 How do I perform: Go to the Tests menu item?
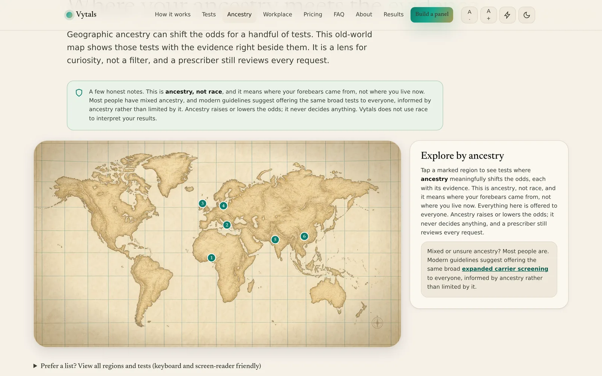209,14
